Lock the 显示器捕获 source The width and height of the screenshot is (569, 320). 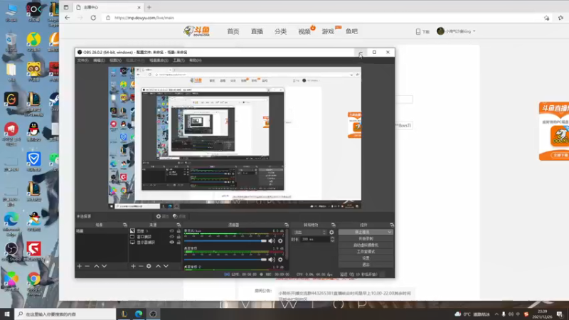179,242
